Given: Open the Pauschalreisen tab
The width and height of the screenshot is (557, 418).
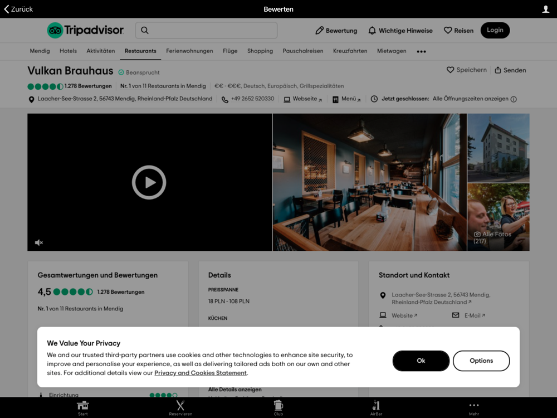Looking at the screenshot, I should coord(303,51).
